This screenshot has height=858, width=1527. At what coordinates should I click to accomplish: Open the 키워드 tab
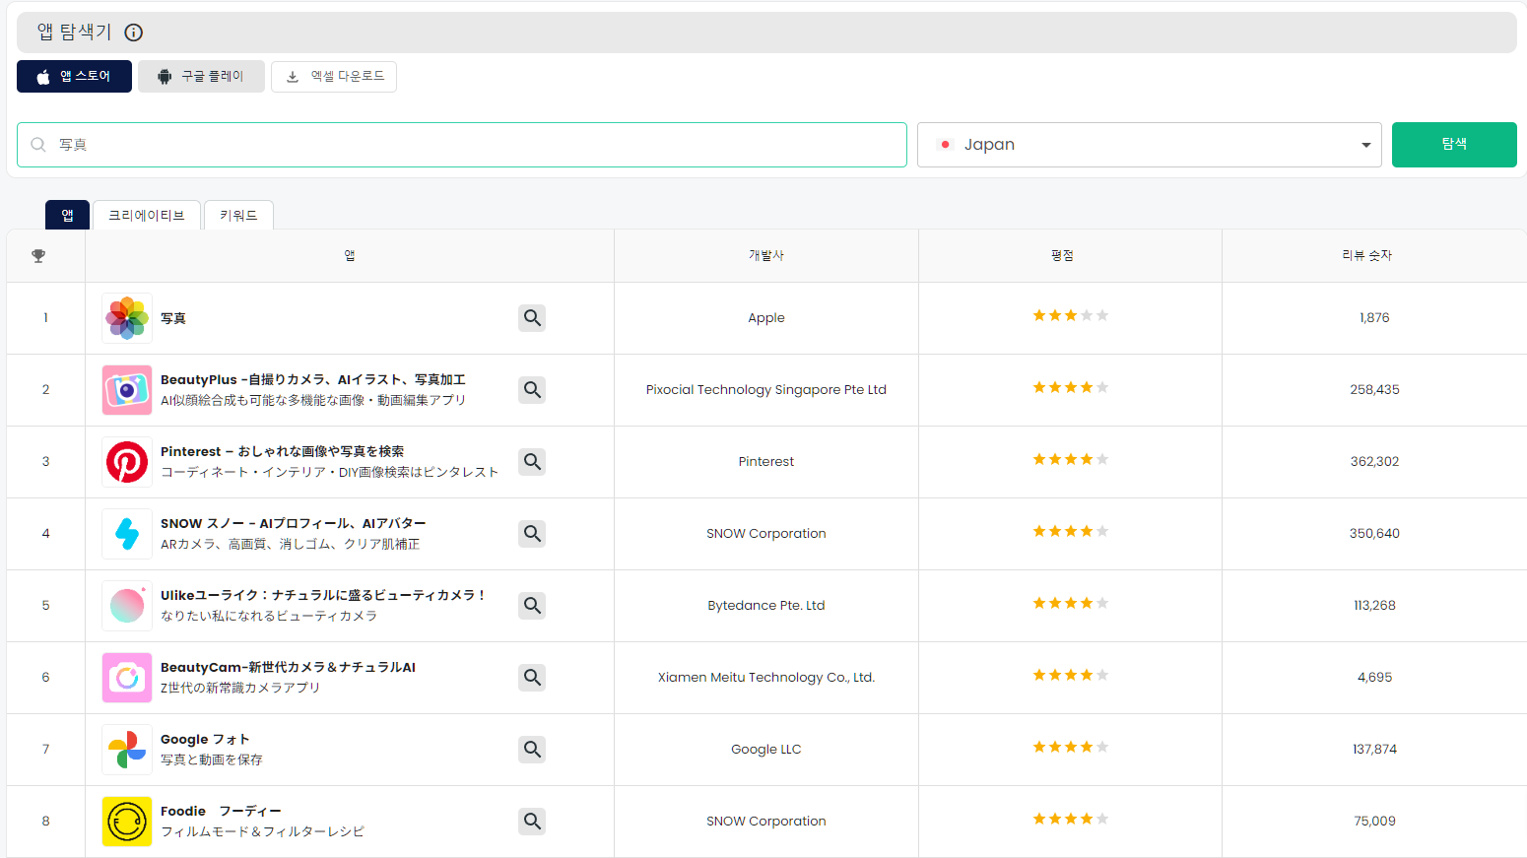238,215
